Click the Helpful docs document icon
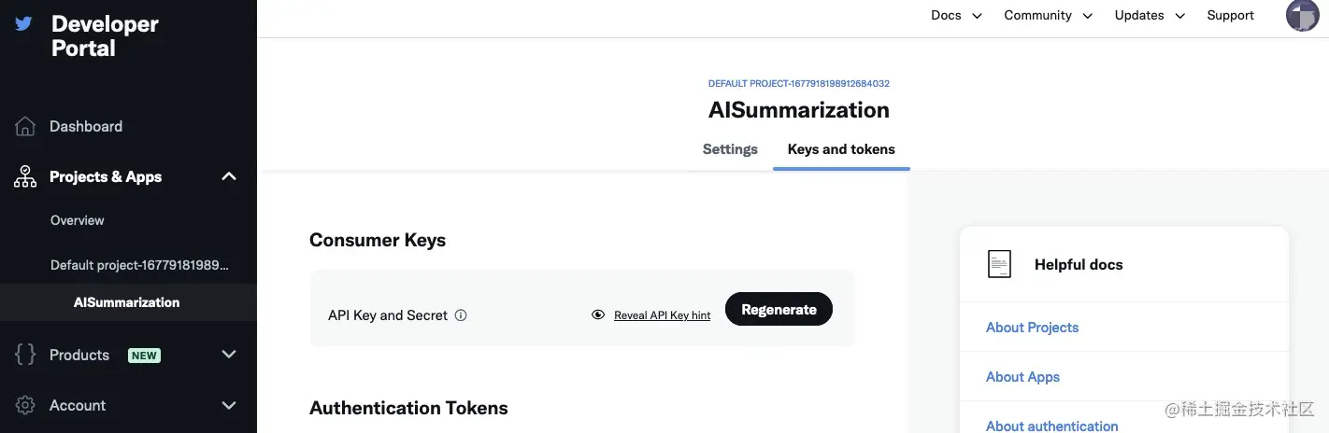1329x433 pixels. [x=999, y=264]
